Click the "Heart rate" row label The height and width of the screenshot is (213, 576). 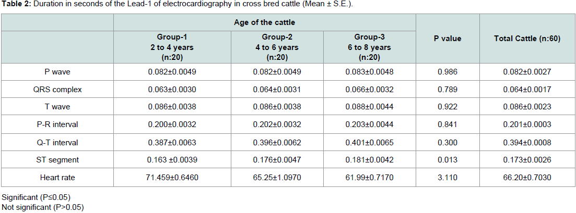pos(57,178)
